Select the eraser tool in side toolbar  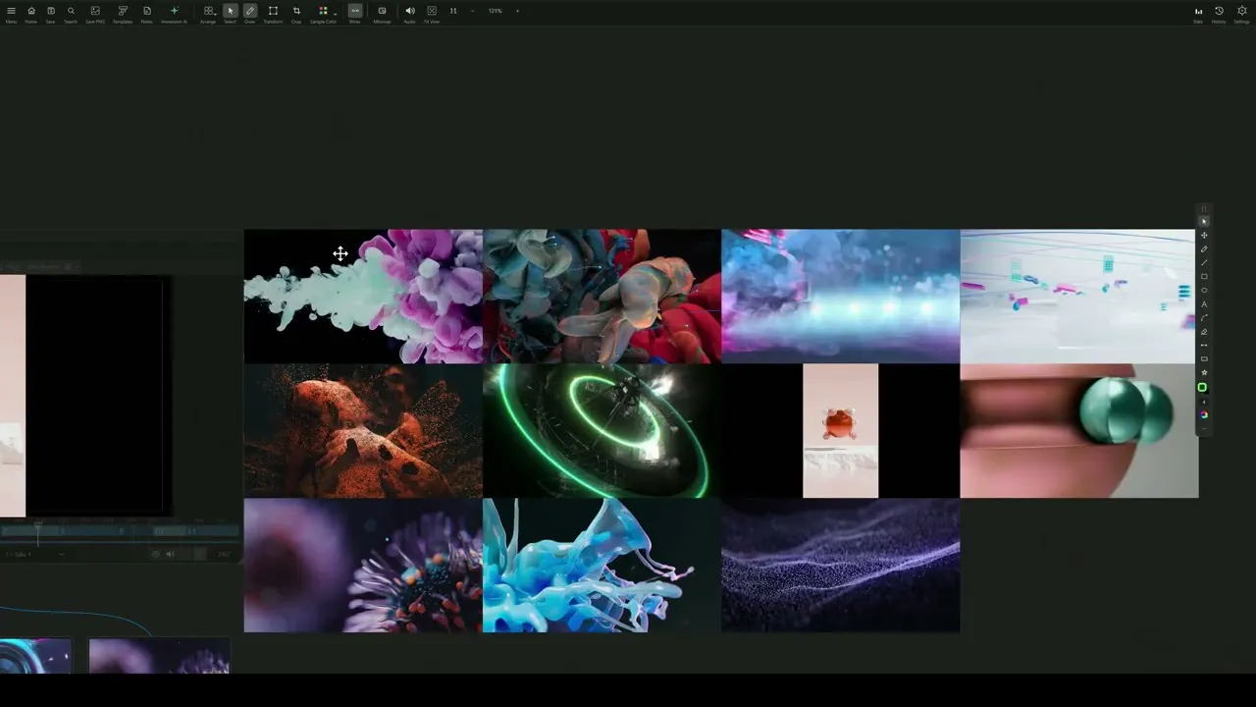coord(1204,332)
